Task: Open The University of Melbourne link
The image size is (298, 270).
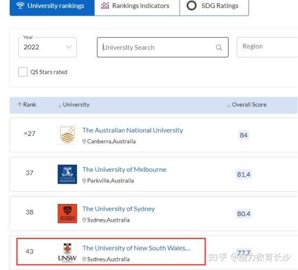Action: pos(124,170)
